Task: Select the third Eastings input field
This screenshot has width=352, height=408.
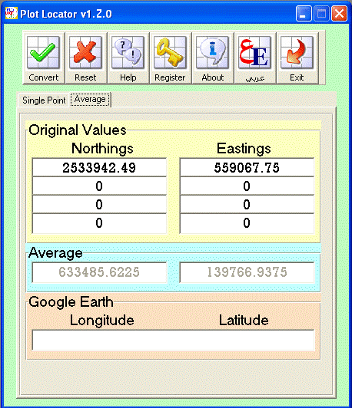Action: [247, 205]
